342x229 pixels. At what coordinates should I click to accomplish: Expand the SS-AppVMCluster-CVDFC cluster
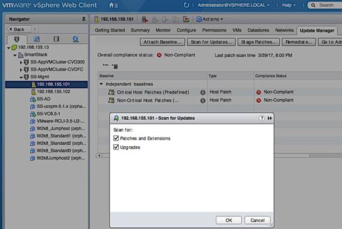[x=21, y=70]
